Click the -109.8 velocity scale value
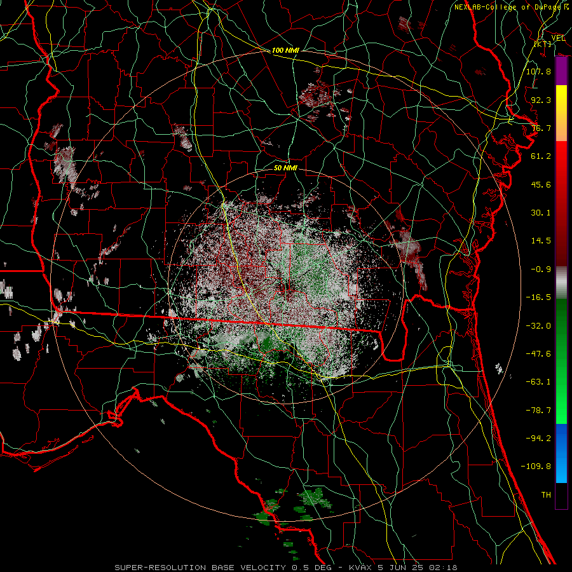This screenshot has width=572, height=572. pos(536,466)
